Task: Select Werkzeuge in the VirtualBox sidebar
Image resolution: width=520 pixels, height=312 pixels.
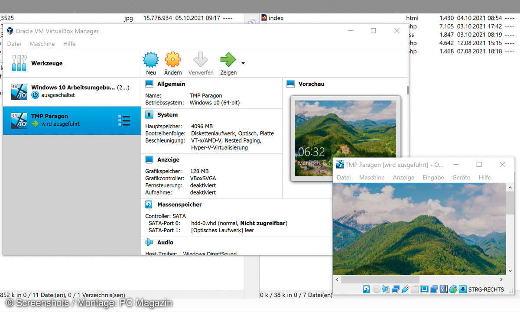Action: (72, 63)
